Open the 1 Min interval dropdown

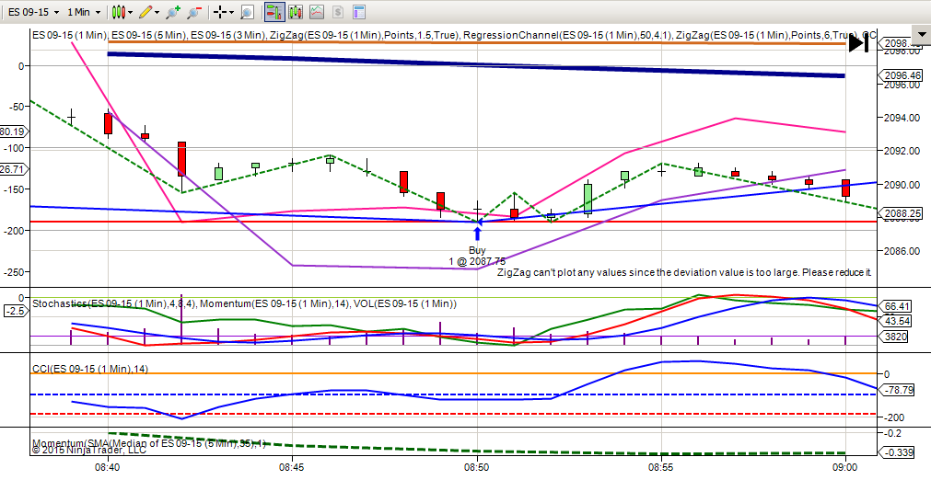click(83, 12)
